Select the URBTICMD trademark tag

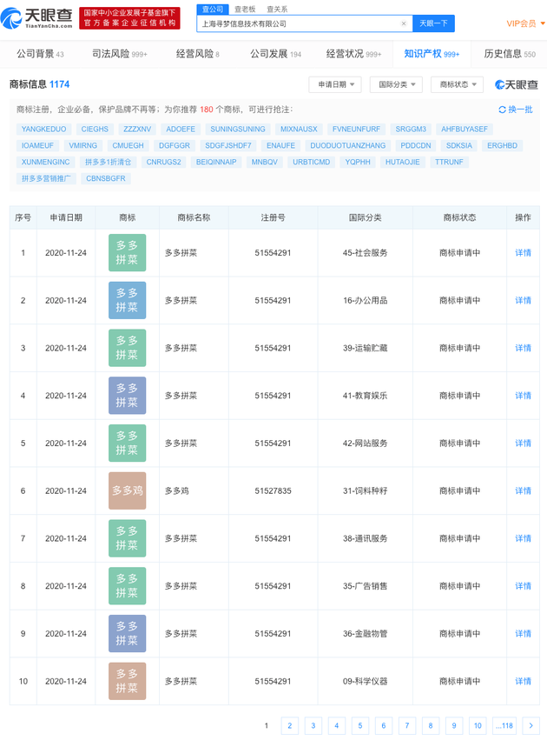[311, 162]
